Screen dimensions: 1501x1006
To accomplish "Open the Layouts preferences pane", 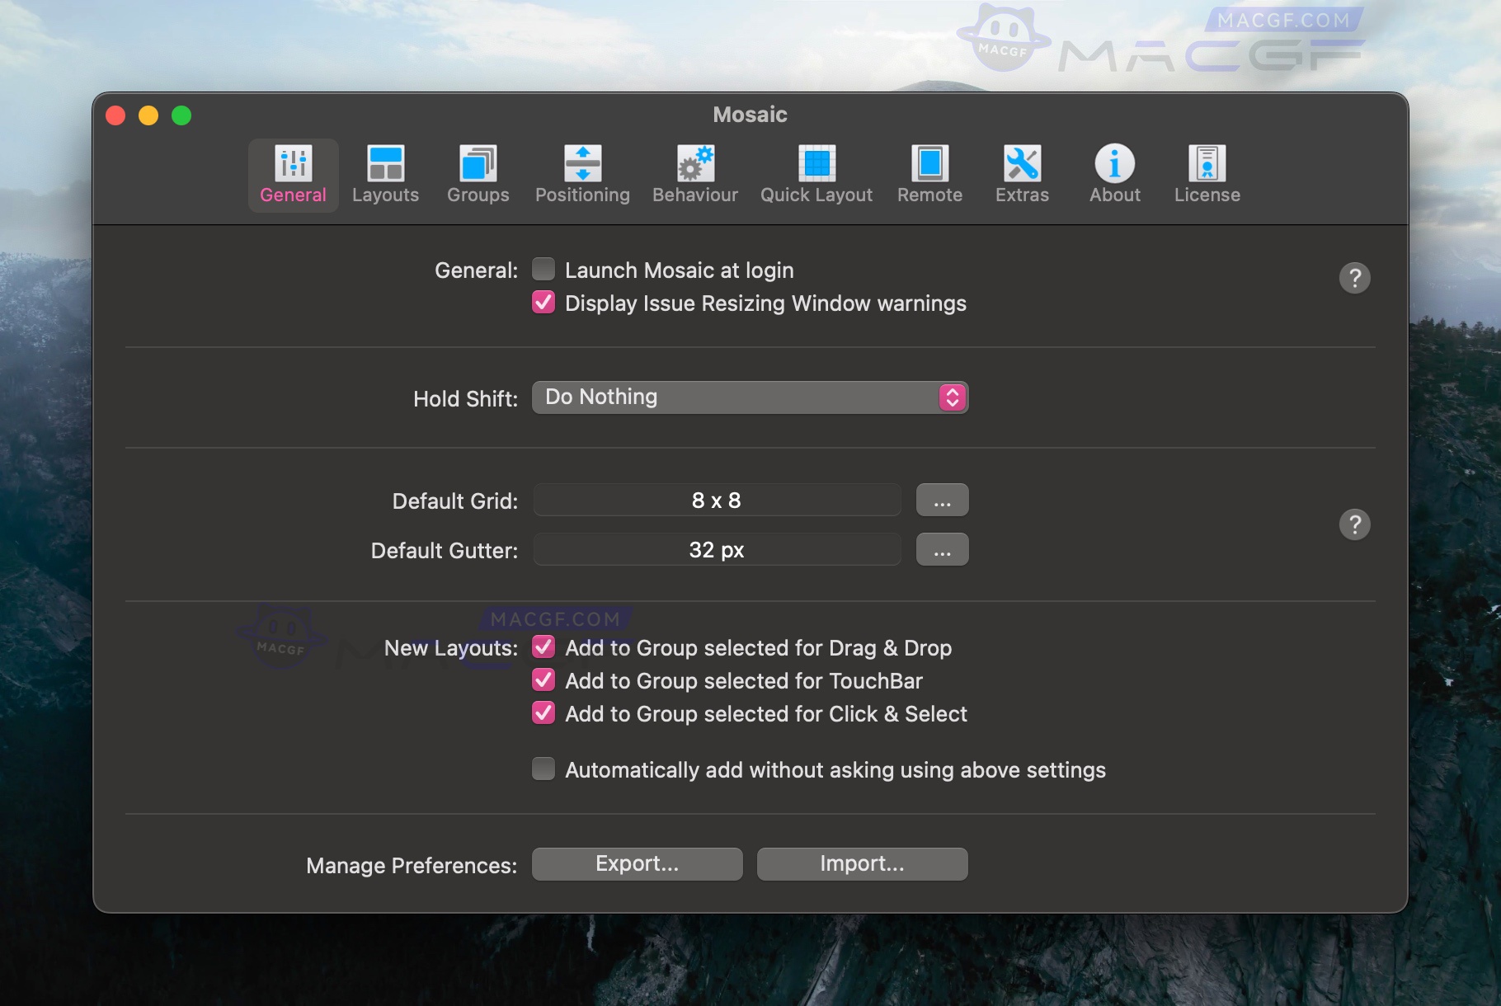I will click(x=385, y=174).
